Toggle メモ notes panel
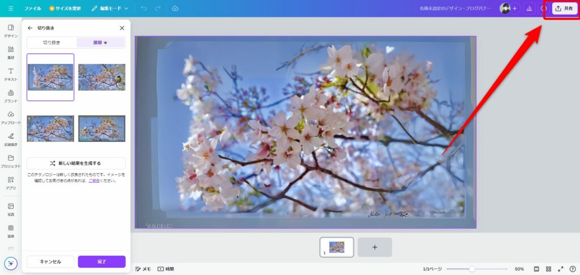 [x=143, y=269]
